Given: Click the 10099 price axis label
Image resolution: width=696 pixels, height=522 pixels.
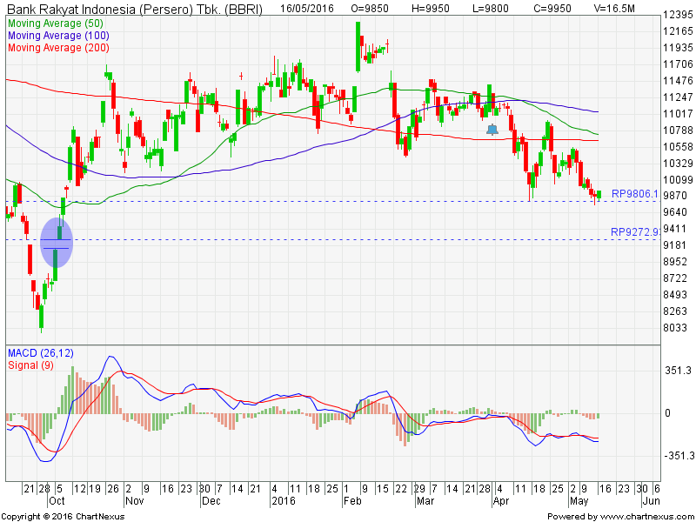Looking at the screenshot, I should 678,180.
